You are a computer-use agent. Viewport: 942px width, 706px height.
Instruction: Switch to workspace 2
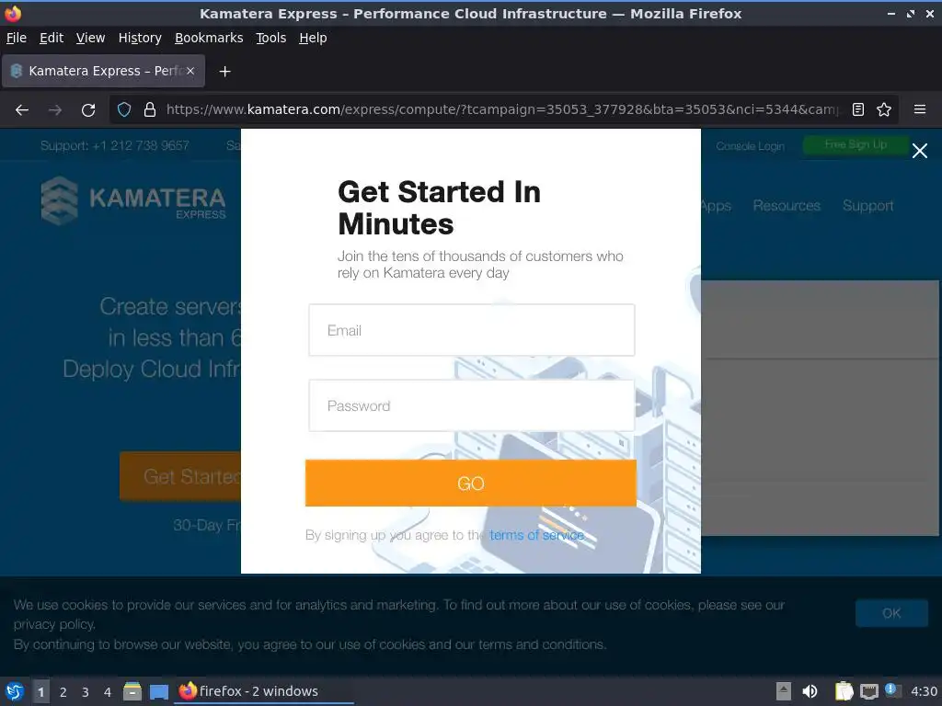pos(63,692)
